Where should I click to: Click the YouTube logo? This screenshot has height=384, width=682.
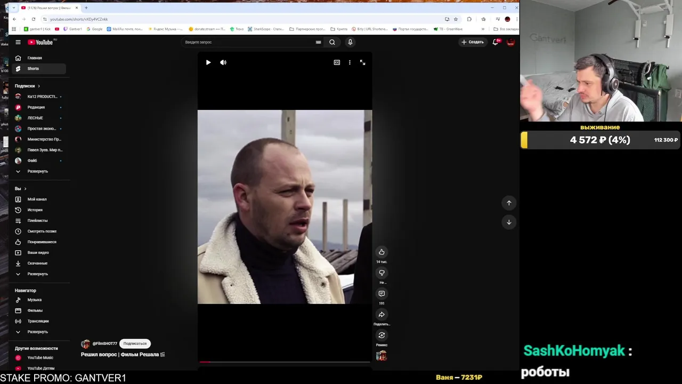point(40,42)
